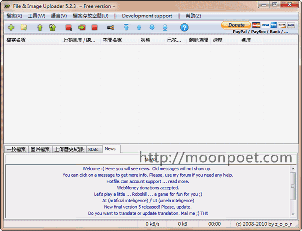
Task: Open the 檔案存放空間(U) menu
Action: click(x=91, y=16)
